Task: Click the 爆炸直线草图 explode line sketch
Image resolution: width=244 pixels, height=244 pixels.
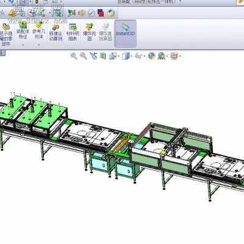Action: tap(106, 32)
